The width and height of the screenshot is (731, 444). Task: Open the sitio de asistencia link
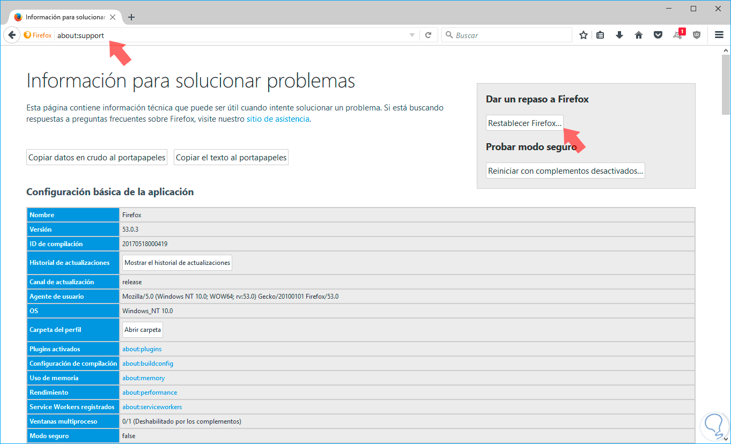click(278, 119)
